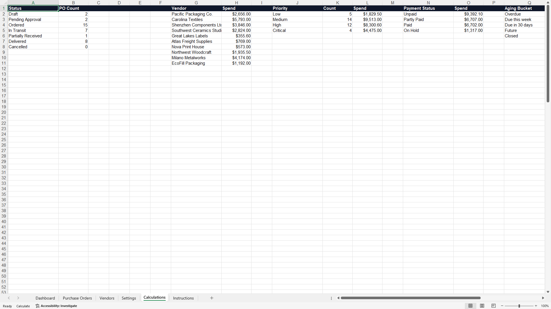Select the Partially Received cell

coord(33,36)
